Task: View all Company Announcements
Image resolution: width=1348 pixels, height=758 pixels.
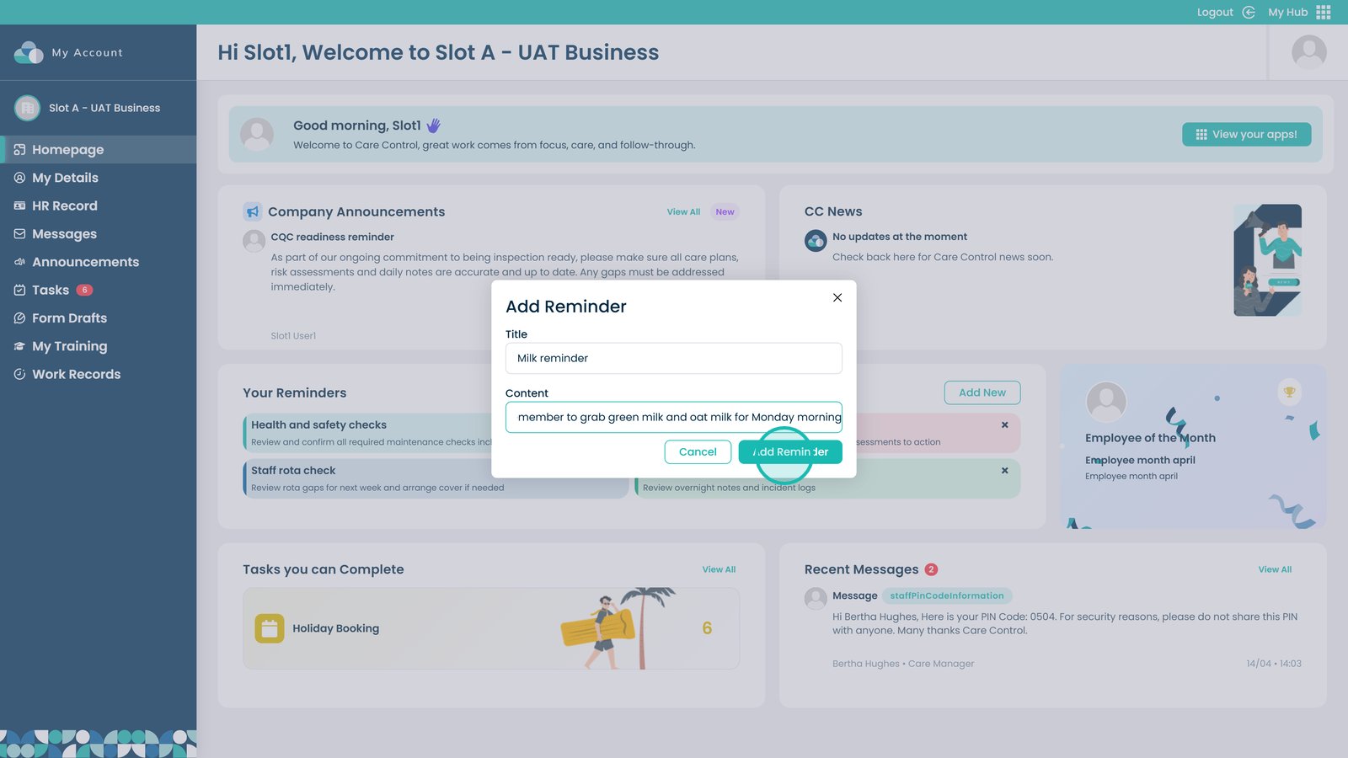Action: pos(683,212)
